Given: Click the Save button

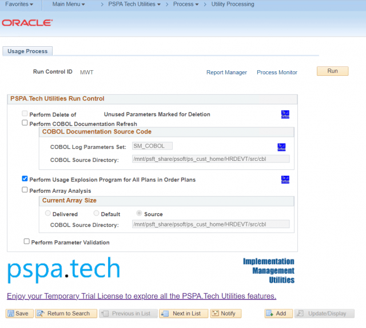Looking at the screenshot, I should click(19, 314).
